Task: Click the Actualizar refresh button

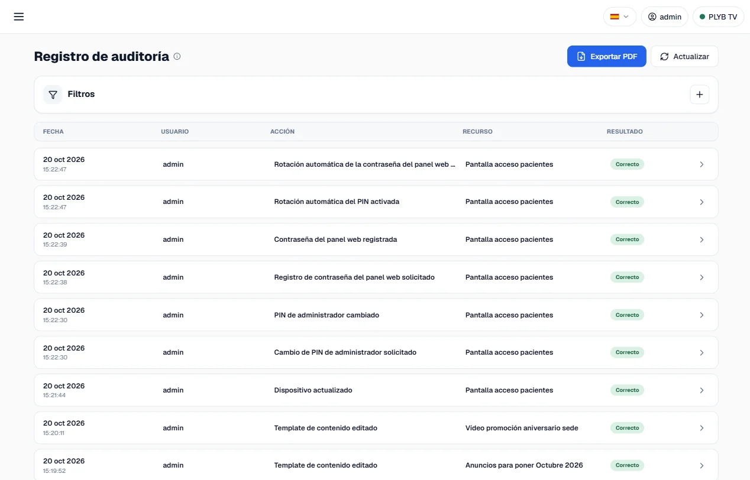Action: coord(684,56)
